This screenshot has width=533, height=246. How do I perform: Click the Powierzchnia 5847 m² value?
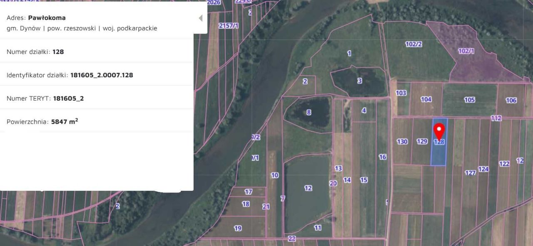coord(65,122)
